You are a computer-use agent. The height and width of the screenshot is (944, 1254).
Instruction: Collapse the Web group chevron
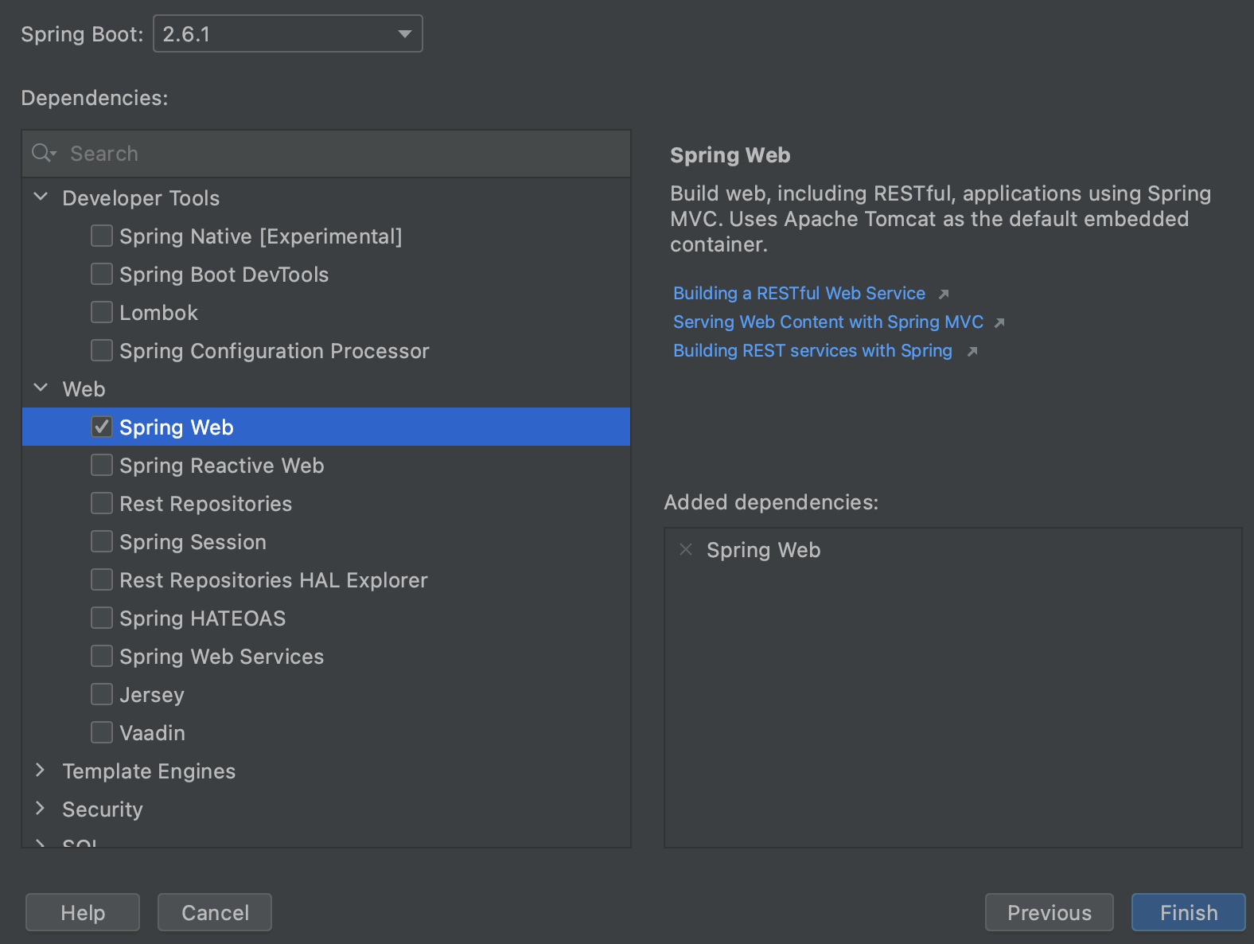pos(41,388)
